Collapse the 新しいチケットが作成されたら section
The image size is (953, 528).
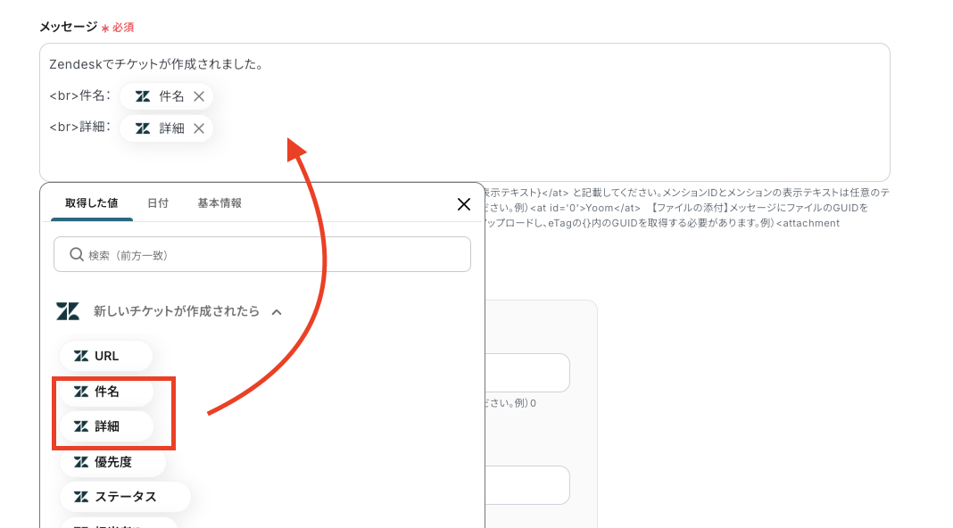click(277, 311)
